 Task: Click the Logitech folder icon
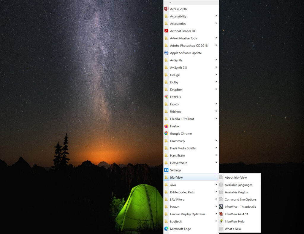tap(166, 222)
